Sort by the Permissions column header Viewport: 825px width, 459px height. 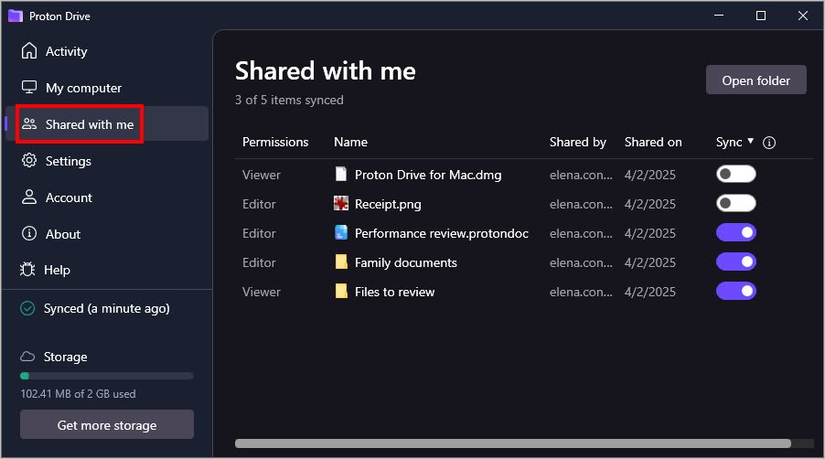275,142
